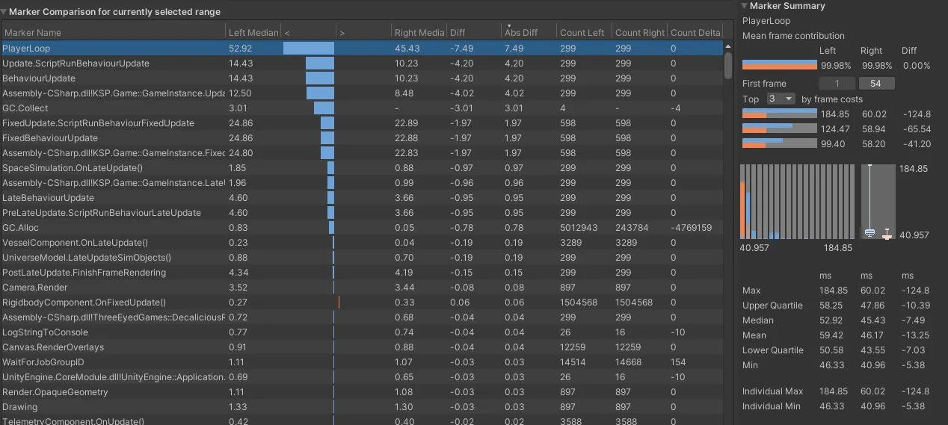Click WaitForJobGroupID Count Right value 14668

[628, 362]
